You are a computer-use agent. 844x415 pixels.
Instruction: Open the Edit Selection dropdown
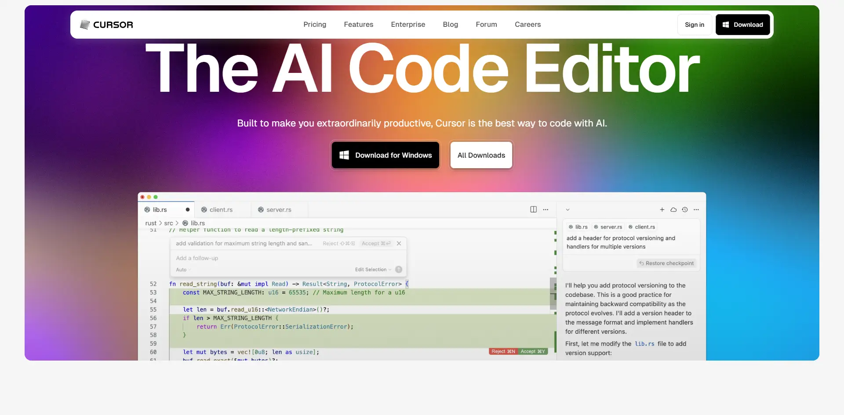(373, 270)
